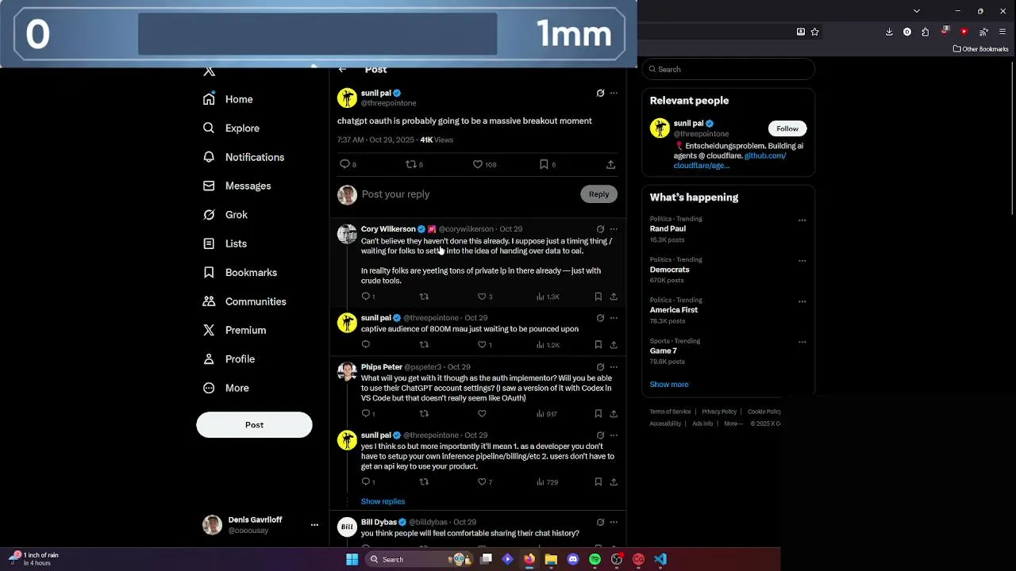Open account options next to Denis Gavriloff
Image resolution: width=1016 pixels, height=571 pixels.
pos(314,525)
